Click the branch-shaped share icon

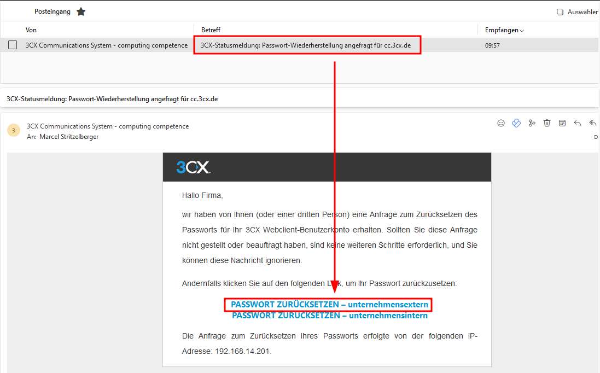532,123
